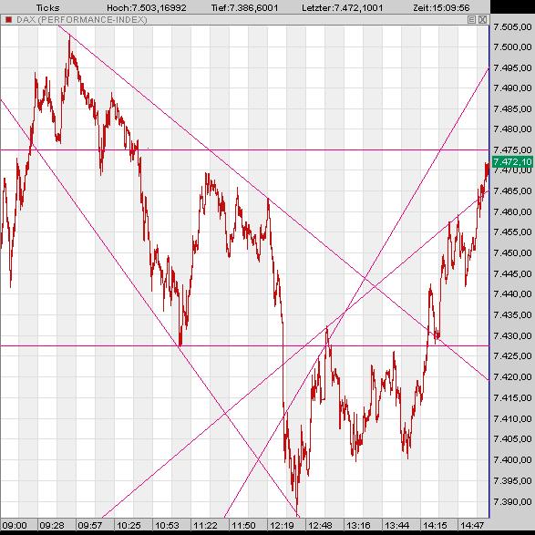This screenshot has width=535, height=535.
Task: Click the 11:50 time axis label
Action: click(243, 526)
